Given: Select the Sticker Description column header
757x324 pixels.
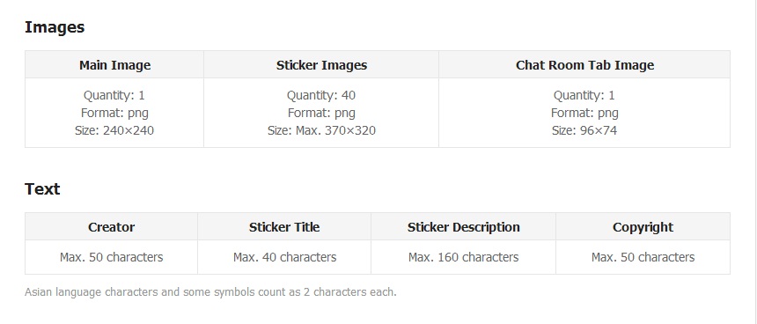Looking at the screenshot, I should coord(464,227).
